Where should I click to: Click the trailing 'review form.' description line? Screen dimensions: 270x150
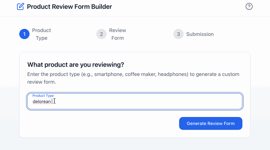coord(42,82)
